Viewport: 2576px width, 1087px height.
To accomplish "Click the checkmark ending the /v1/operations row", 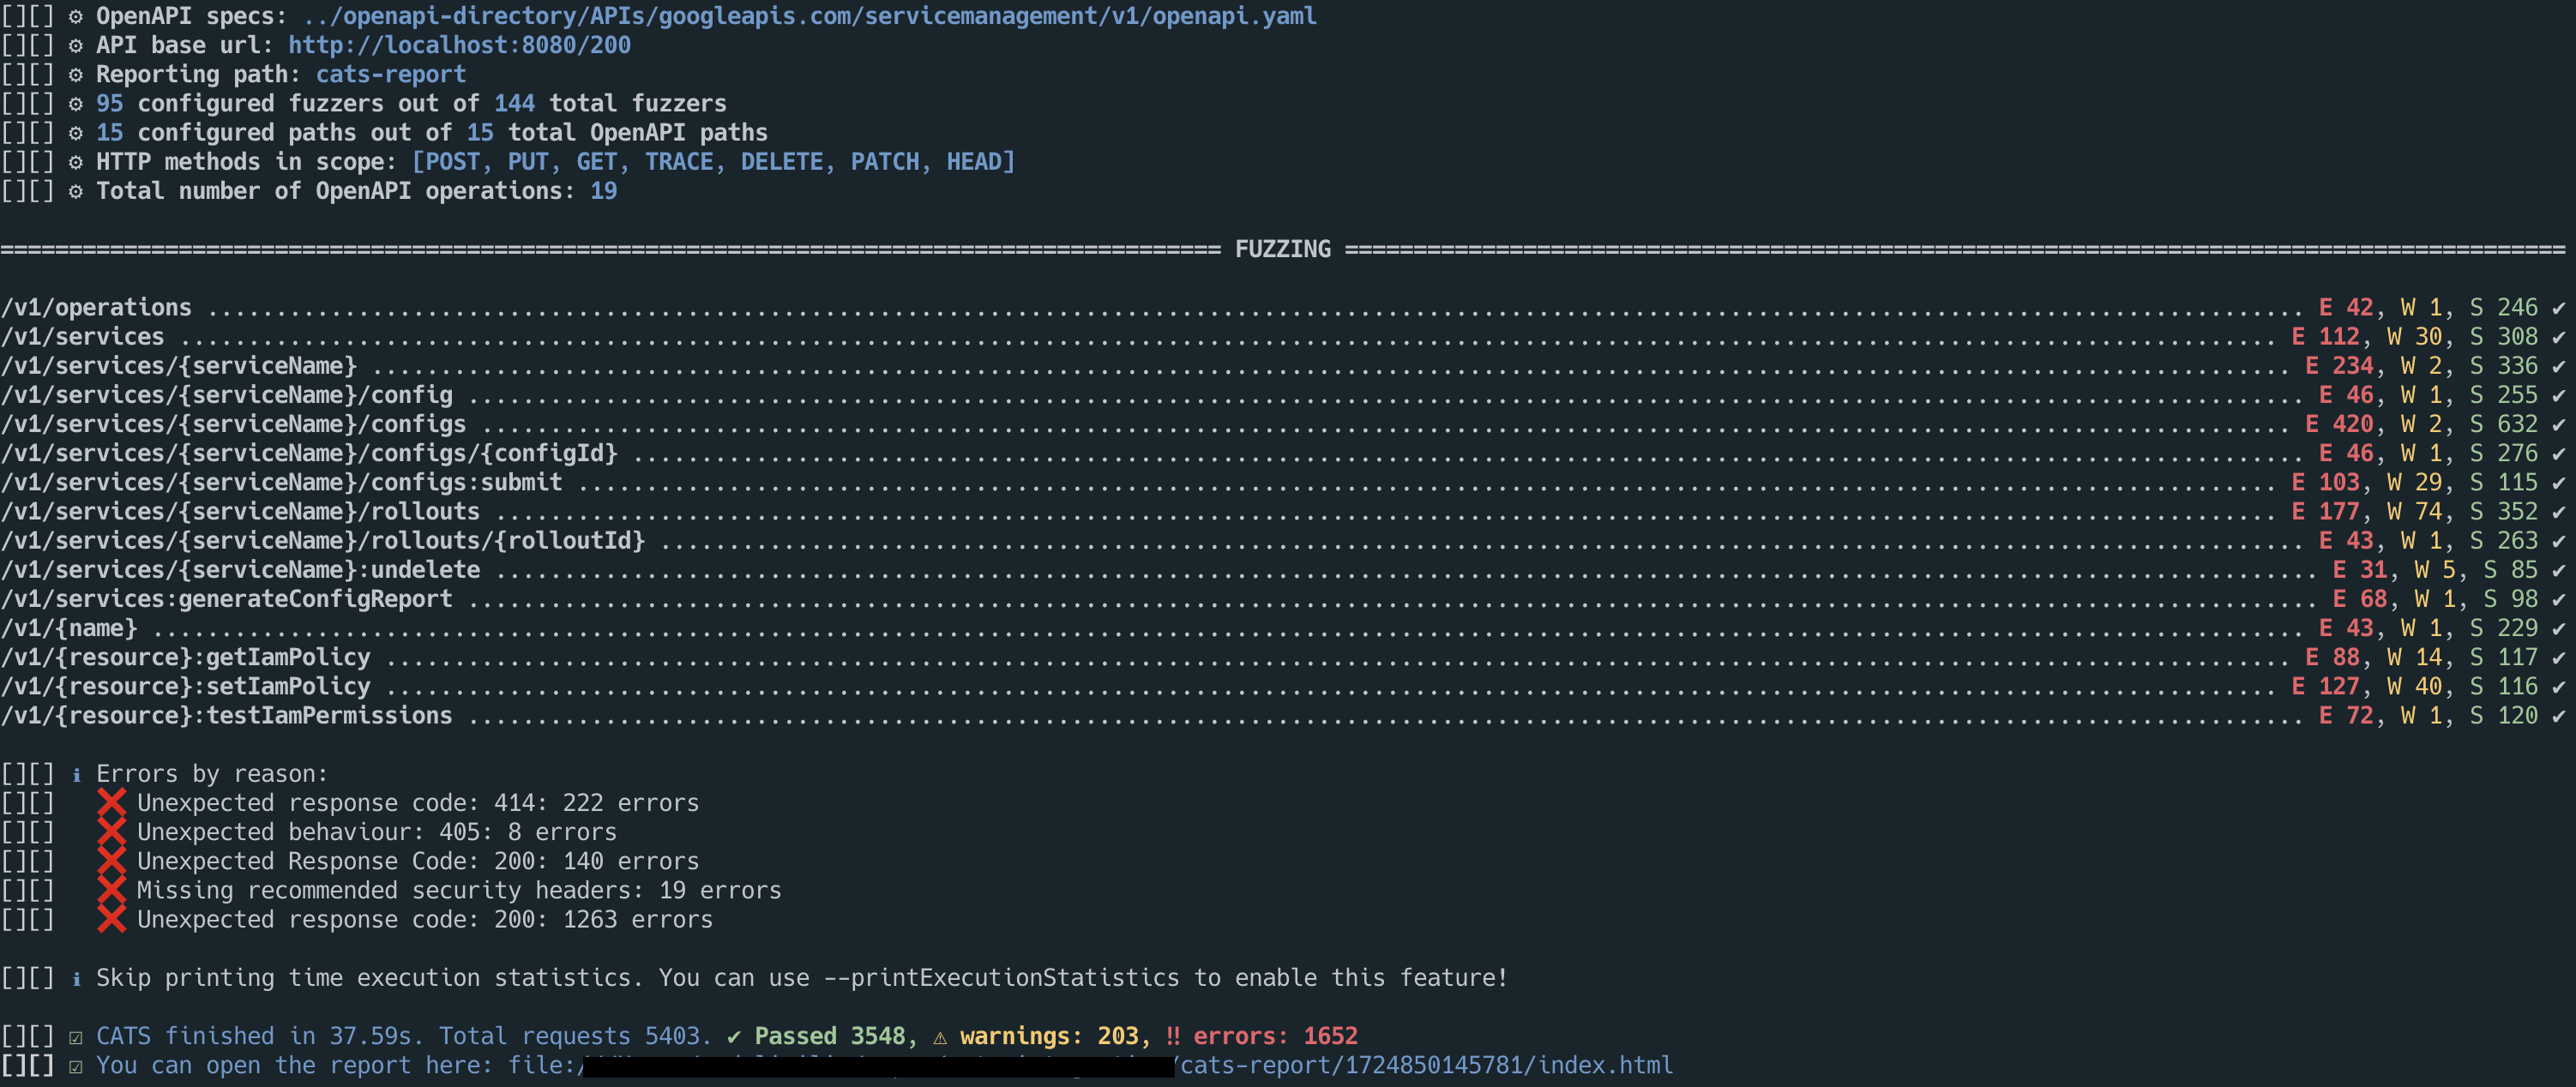I will (2558, 308).
